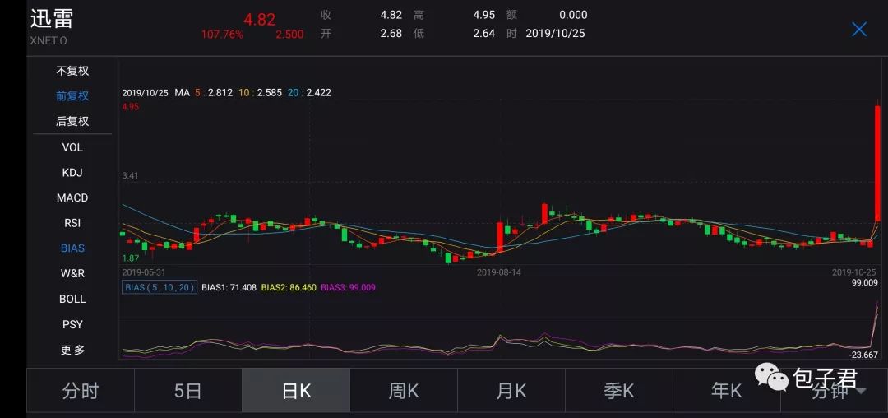Switch to the 周K tab
Screen dimensions: 888x418
pyautogui.click(x=403, y=391)
